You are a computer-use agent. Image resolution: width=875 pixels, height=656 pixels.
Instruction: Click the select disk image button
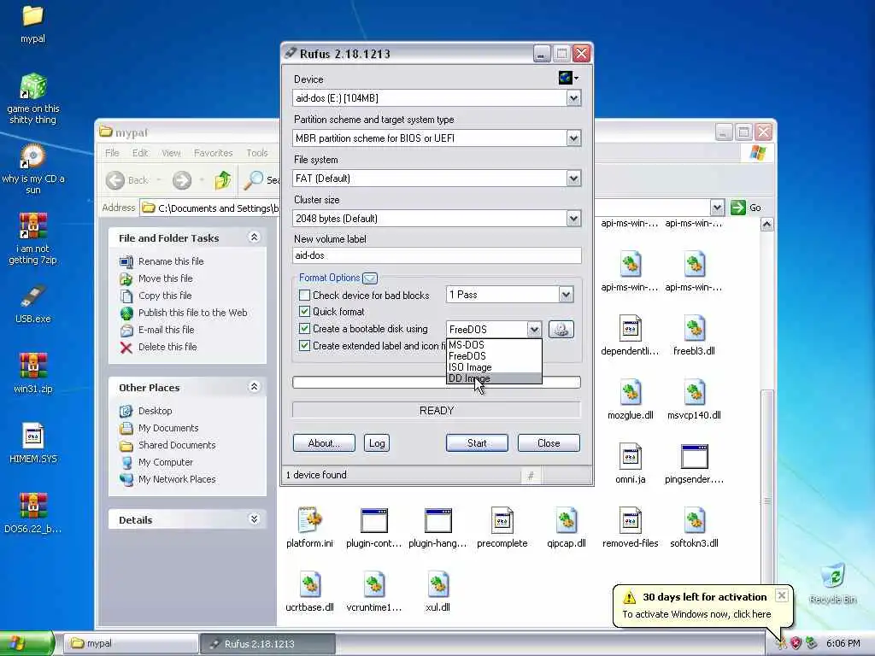point(561,329)
